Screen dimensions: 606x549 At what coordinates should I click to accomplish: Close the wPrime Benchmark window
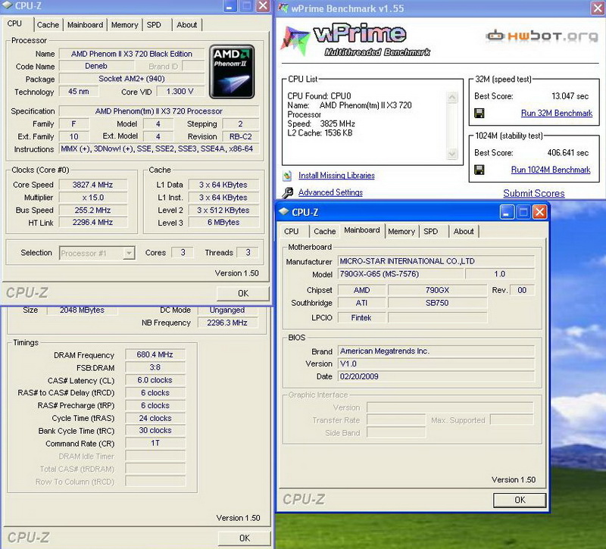(597, 8)
